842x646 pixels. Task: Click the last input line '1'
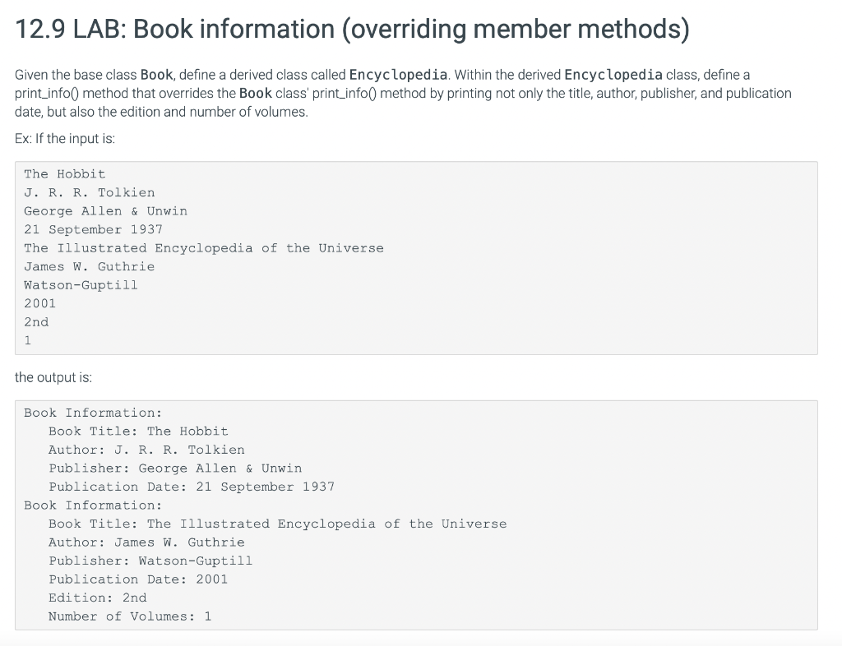(x=27, y=341)
